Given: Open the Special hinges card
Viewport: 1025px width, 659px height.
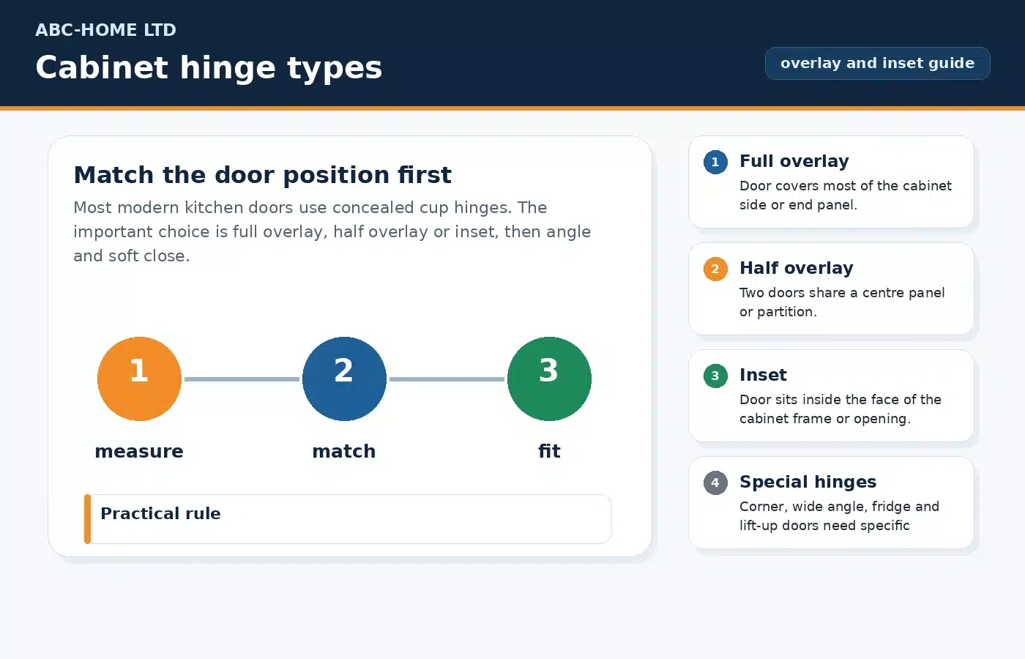Looking at the screenshot, I should (831, 502).
